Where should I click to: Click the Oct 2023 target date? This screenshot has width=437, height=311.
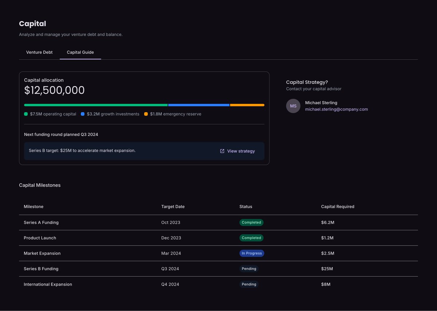point(171,222)
